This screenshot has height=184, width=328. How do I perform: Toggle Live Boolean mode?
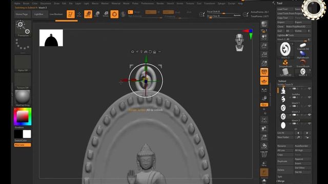tap(56, 14)
